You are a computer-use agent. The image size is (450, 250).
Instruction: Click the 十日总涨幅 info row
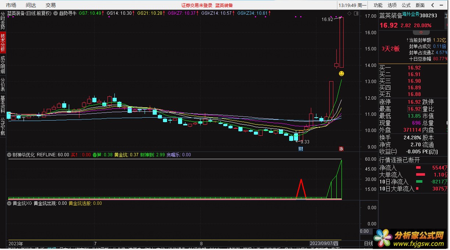428,58
